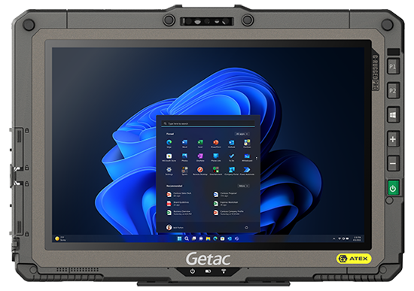Viewport: 414px width, 291px height.
Task: Expand More recommended files
Action: [243, 186]
